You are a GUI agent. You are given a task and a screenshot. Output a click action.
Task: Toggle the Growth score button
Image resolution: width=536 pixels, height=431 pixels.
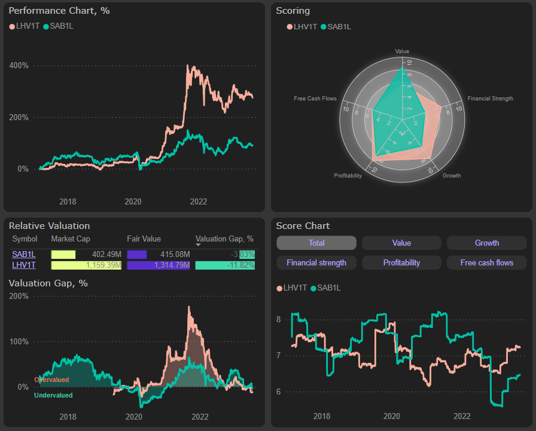(x=486, y=243)
